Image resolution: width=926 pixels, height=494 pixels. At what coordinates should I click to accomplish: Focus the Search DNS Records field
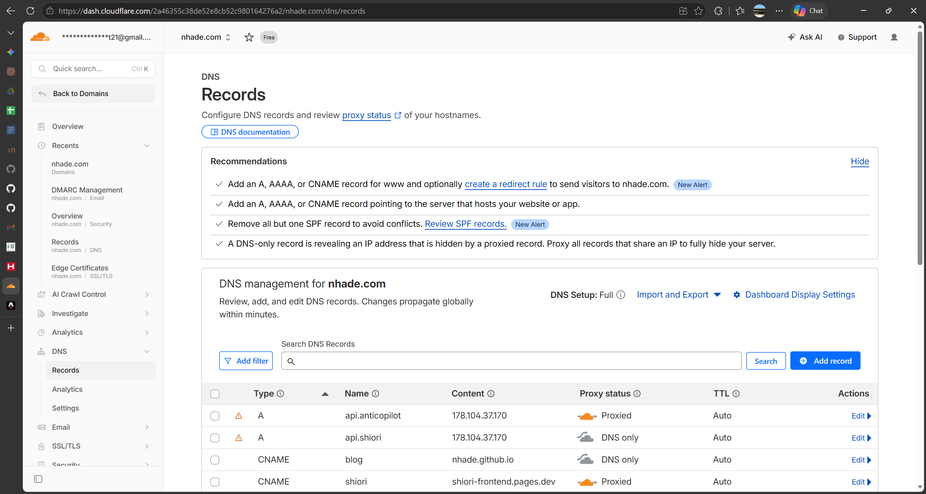click(x=511, y=361)
